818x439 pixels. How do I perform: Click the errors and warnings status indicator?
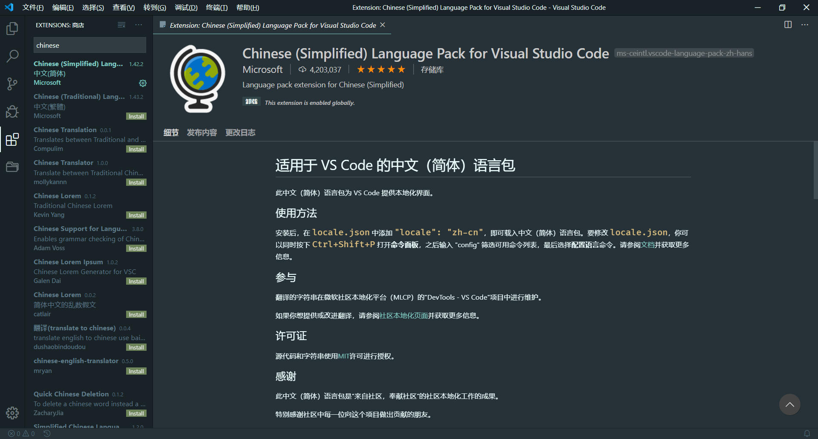coord(22,433)
